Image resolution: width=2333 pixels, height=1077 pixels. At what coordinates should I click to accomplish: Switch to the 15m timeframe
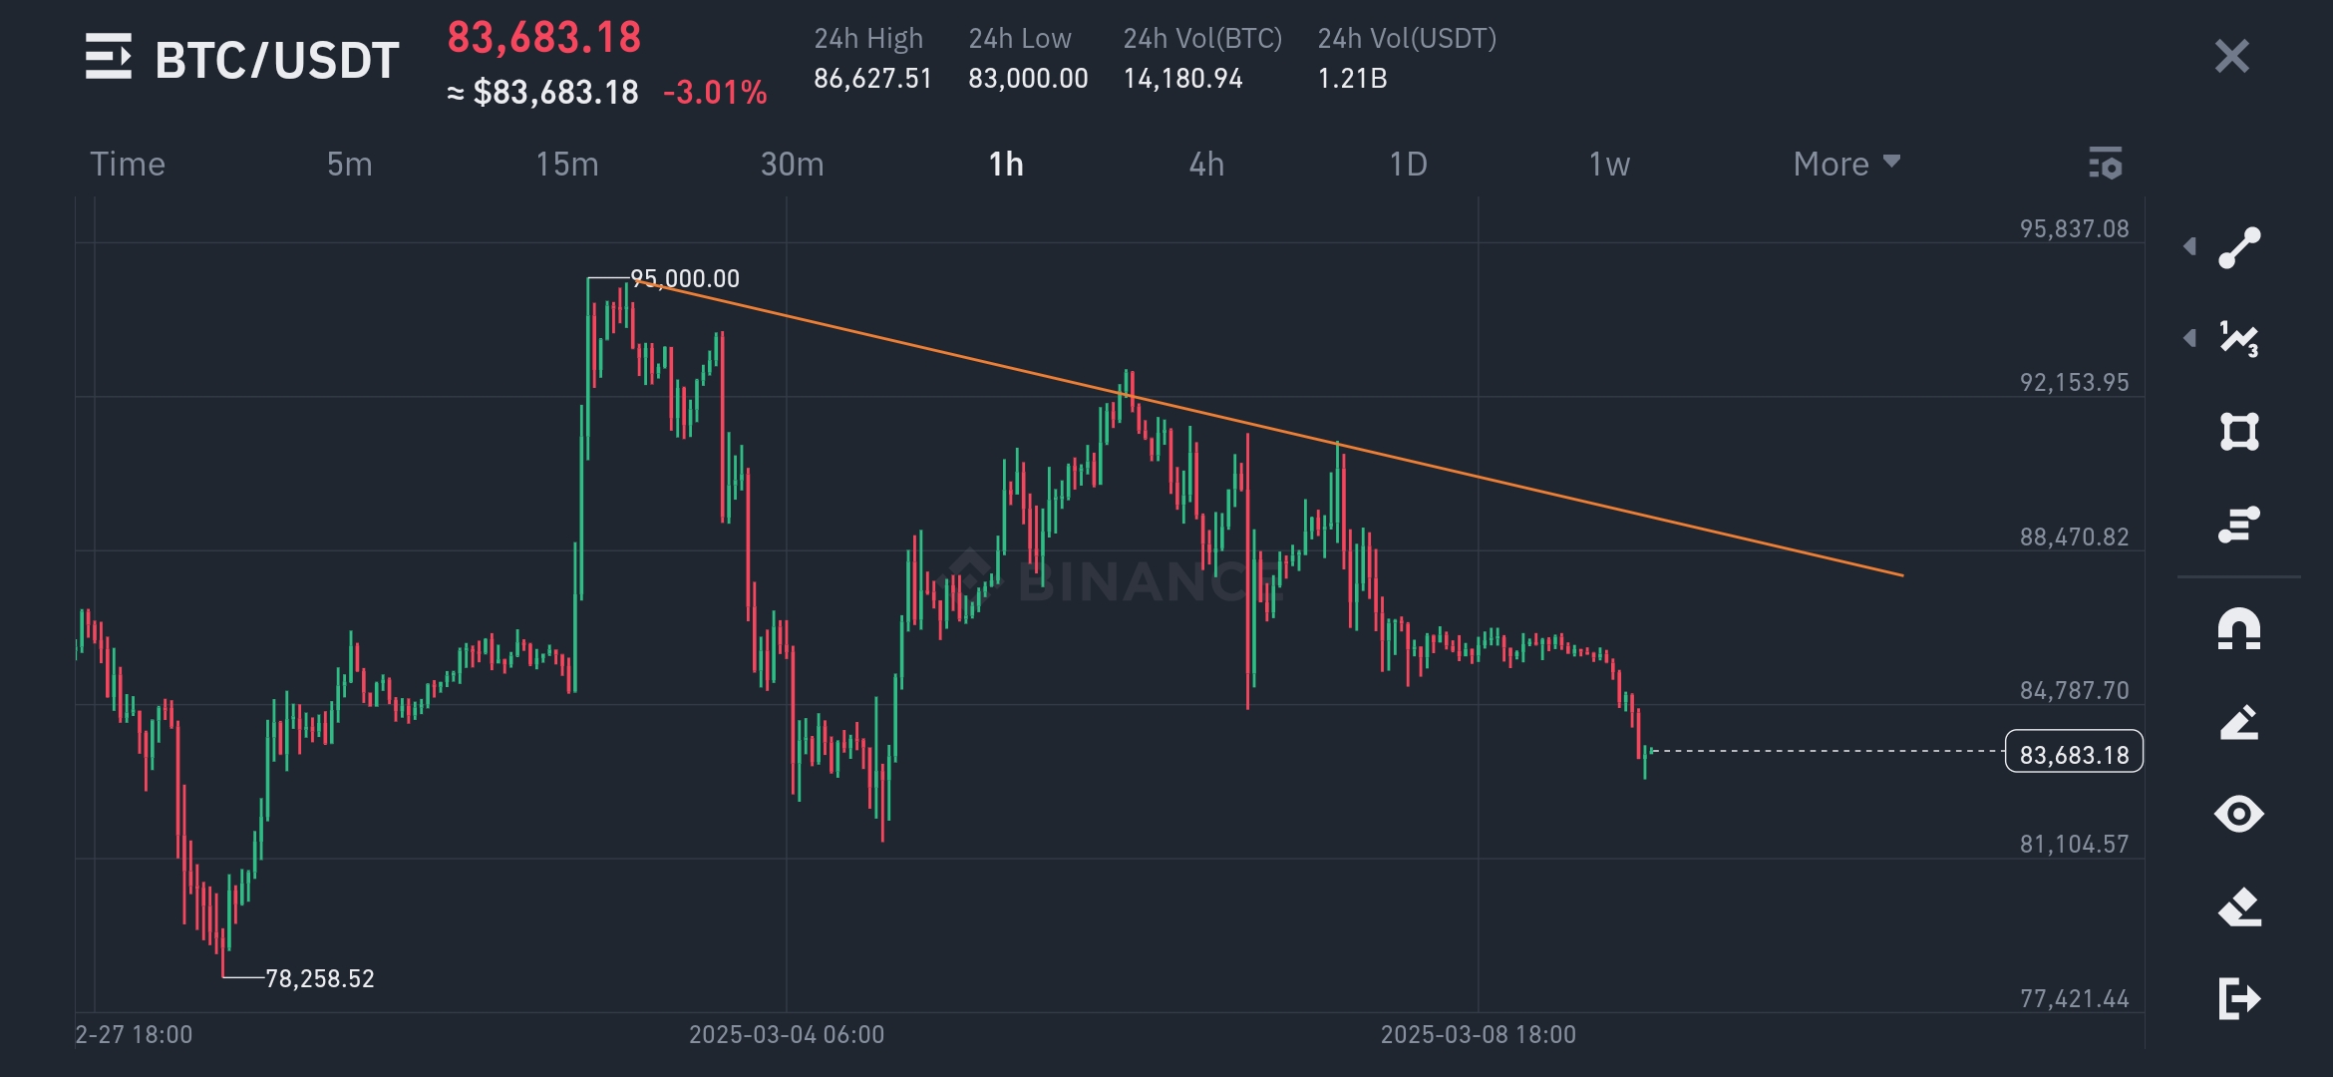(x=567, y=164)
